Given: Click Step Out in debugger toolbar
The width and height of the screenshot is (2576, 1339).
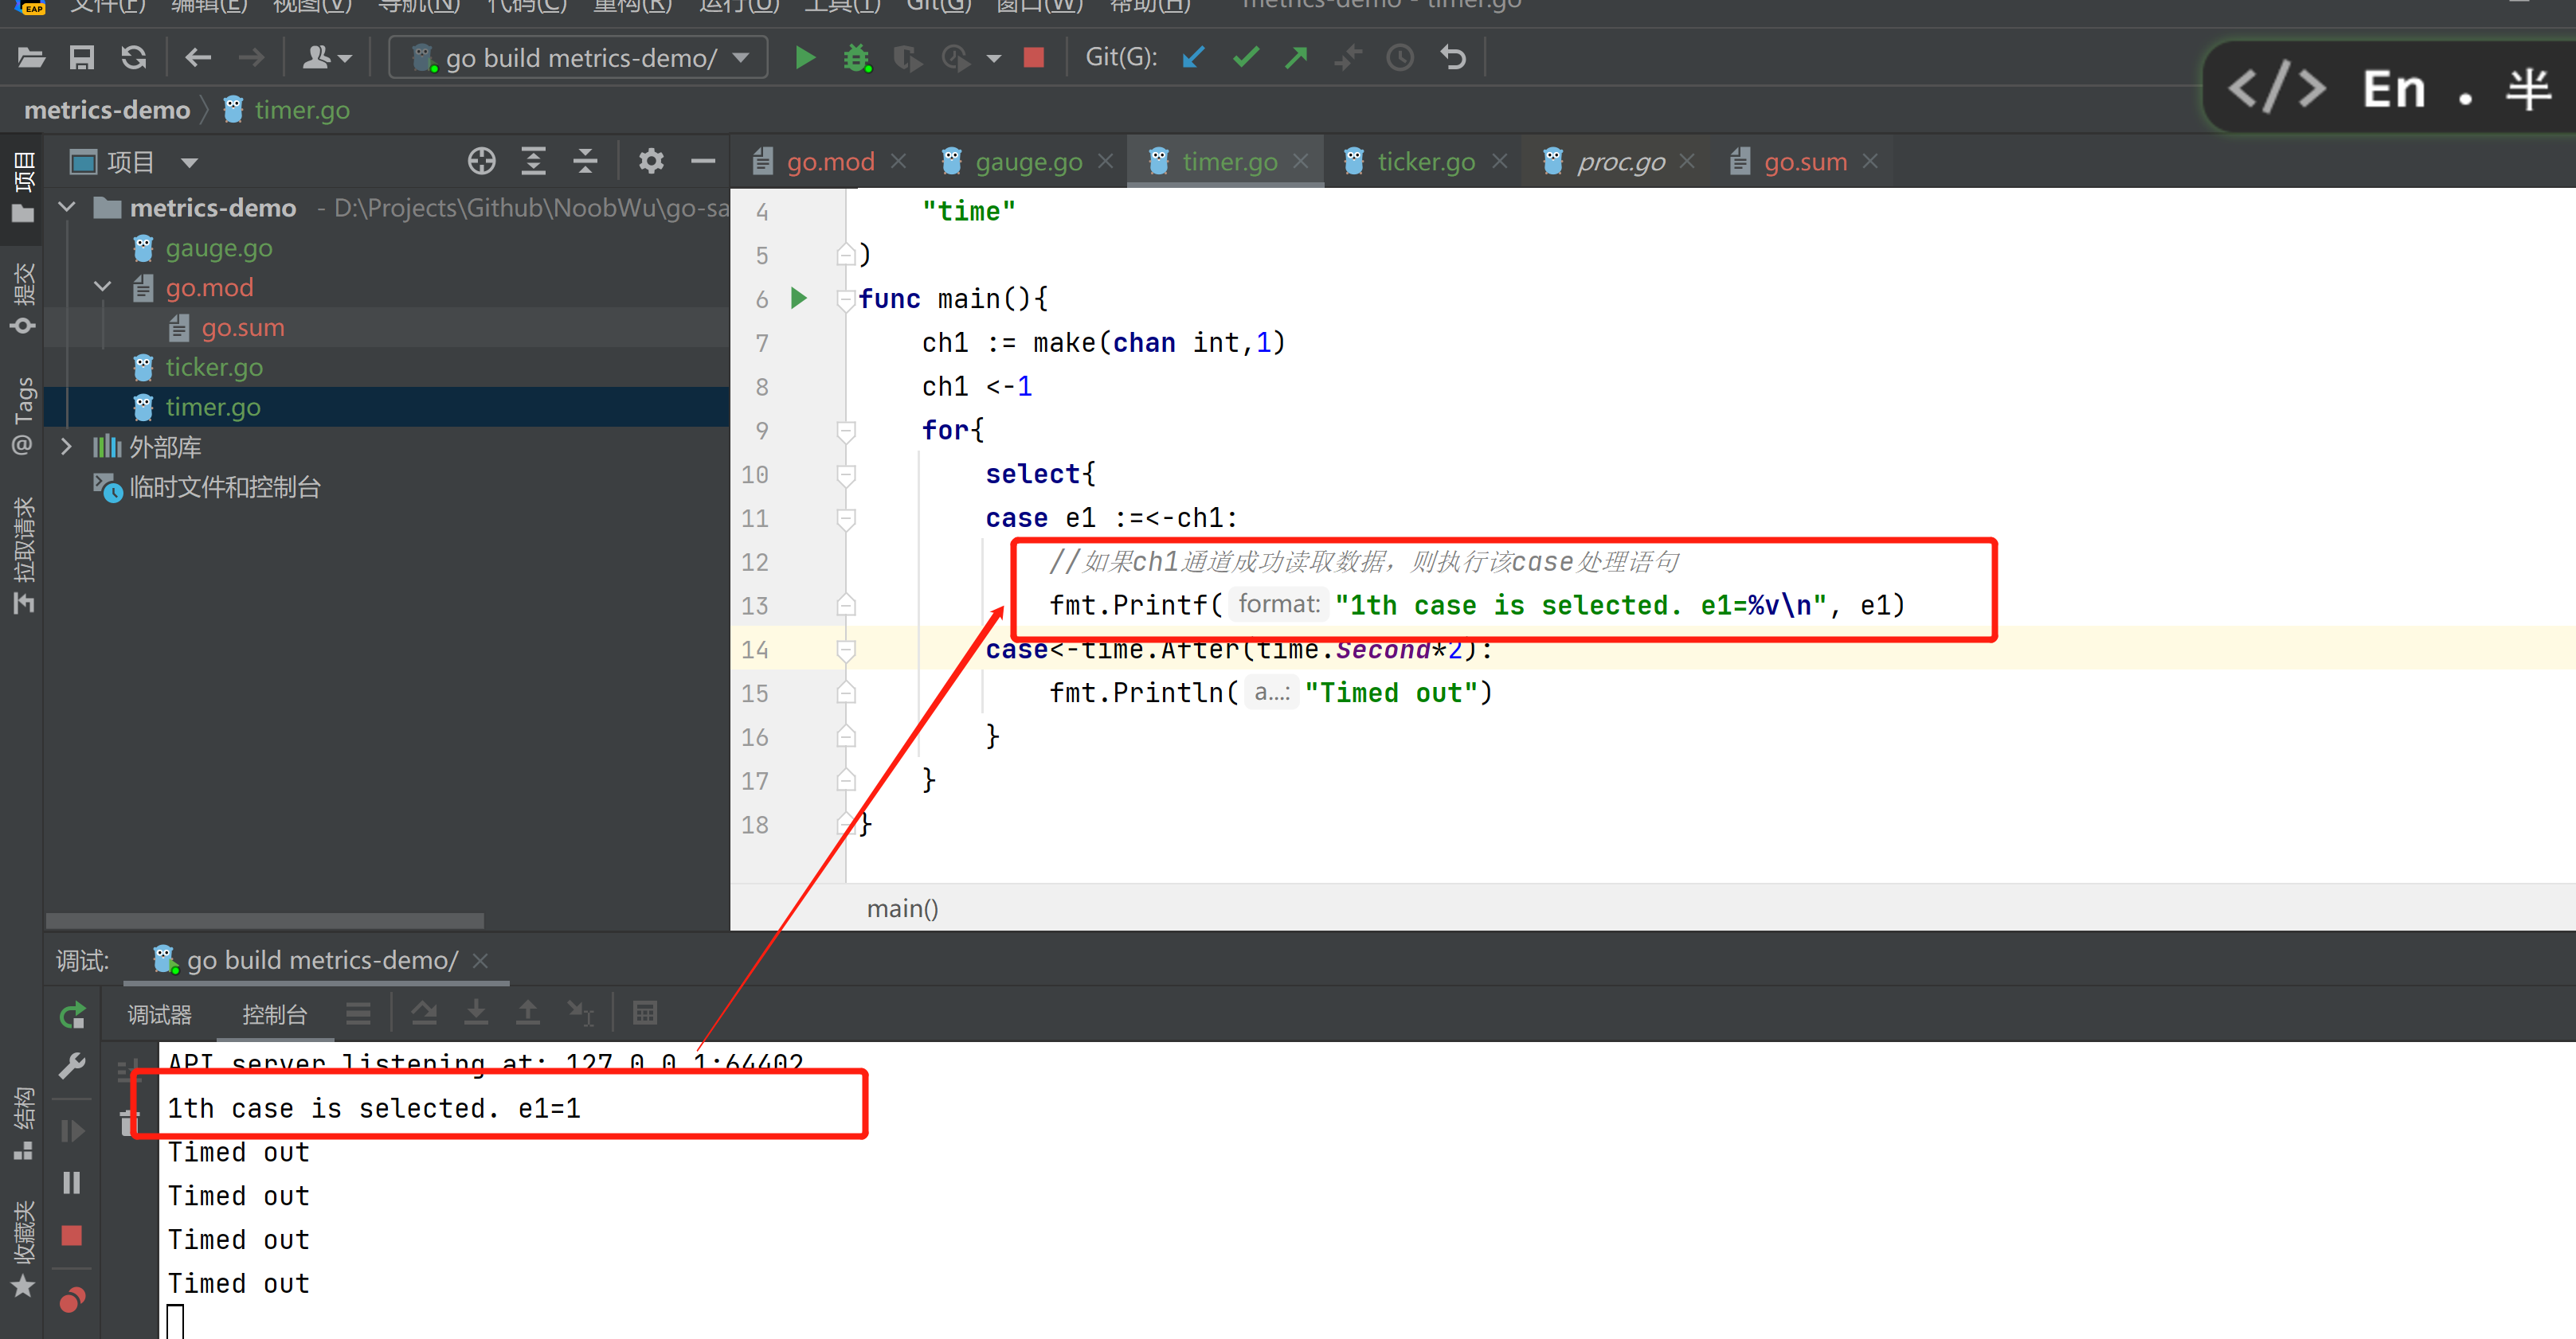Looking at the screenshot, I should tap(527, 1013).
